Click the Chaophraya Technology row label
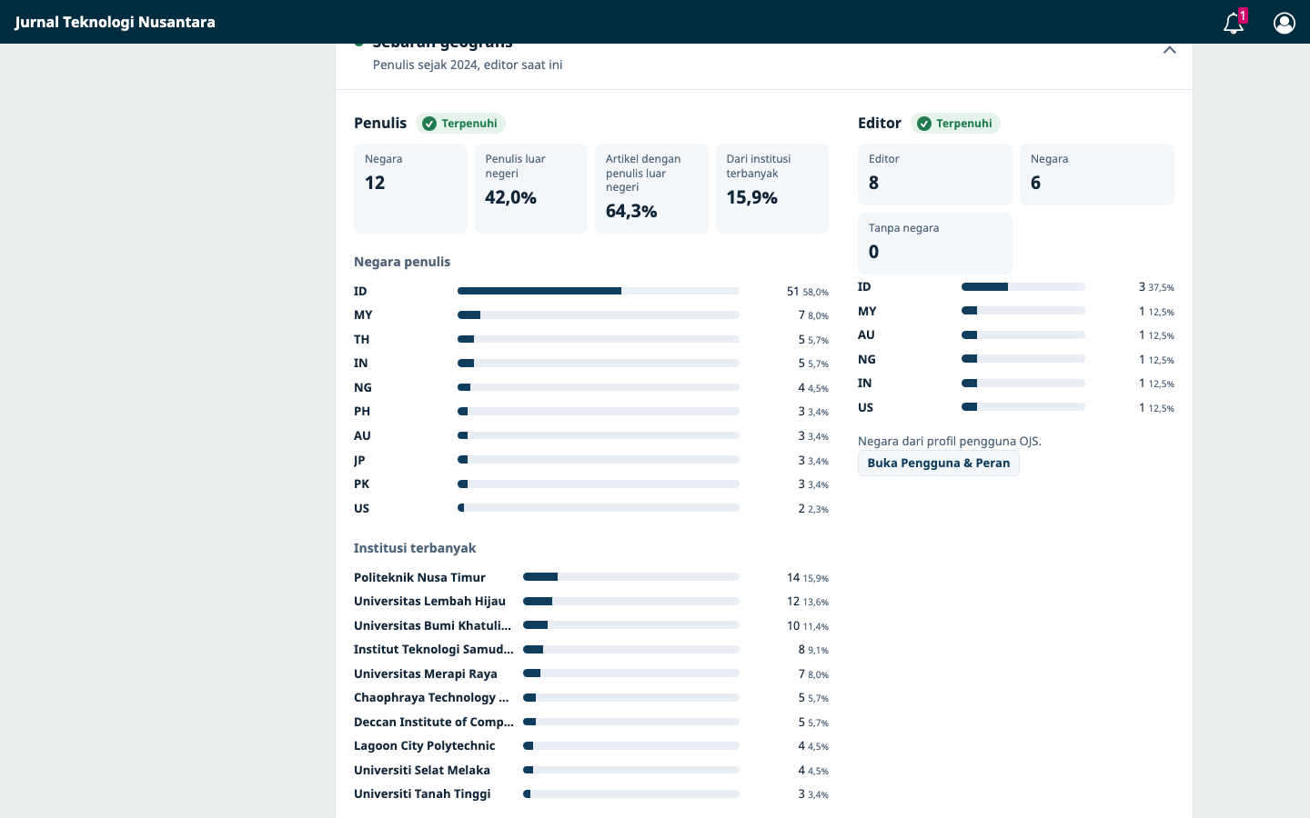The image size is (1310, 818). pyautogui.click(x=431, y=698)
